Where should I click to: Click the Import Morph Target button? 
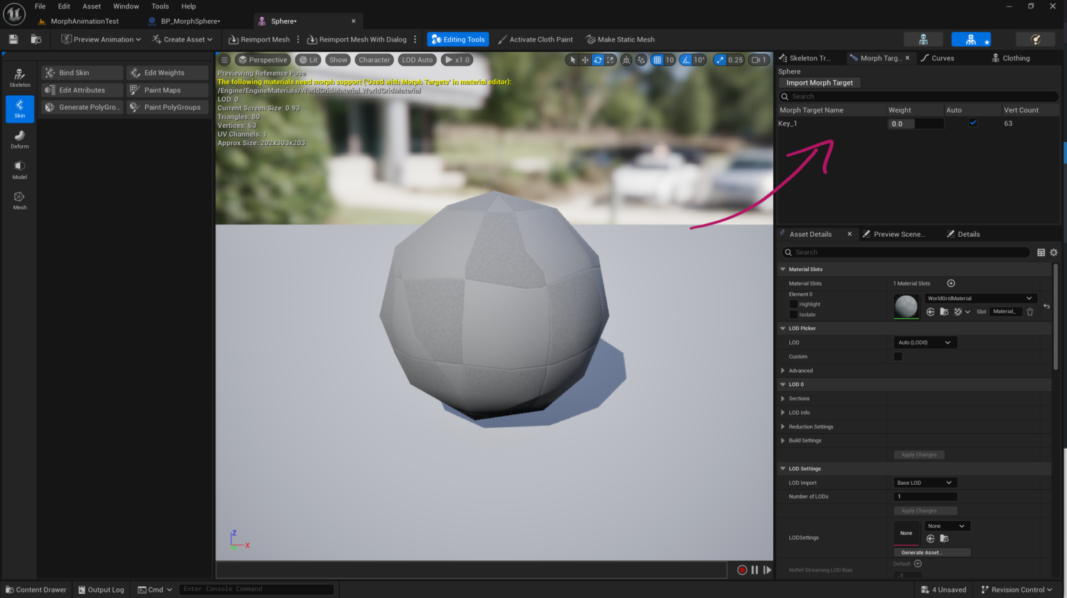point(819,82)
